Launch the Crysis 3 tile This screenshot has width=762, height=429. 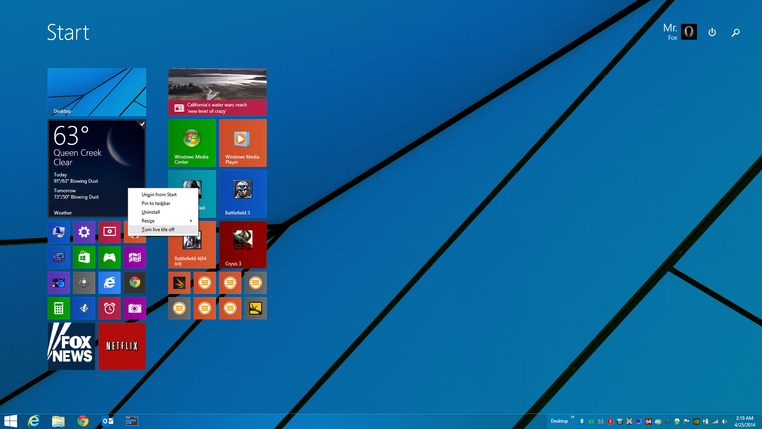coord(243,245)
